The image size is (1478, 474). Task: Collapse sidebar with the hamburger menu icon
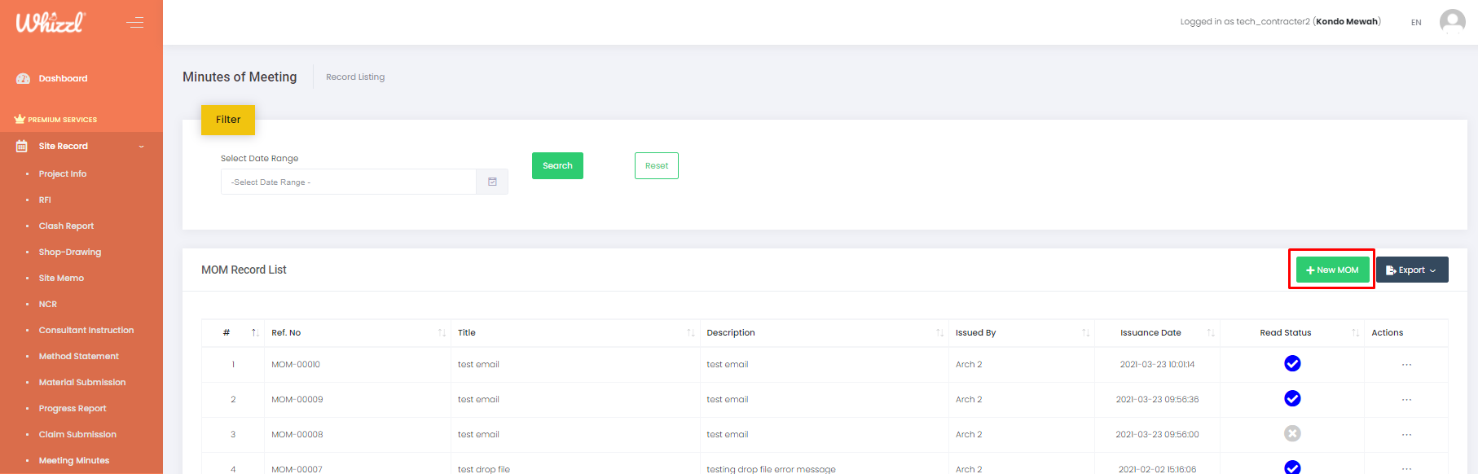click(x=135, y=23)
